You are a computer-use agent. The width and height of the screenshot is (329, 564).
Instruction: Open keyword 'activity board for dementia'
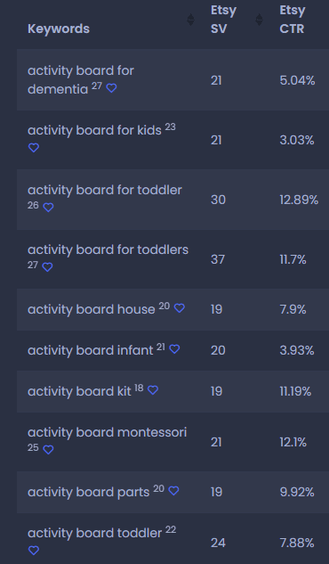point(81,80)
